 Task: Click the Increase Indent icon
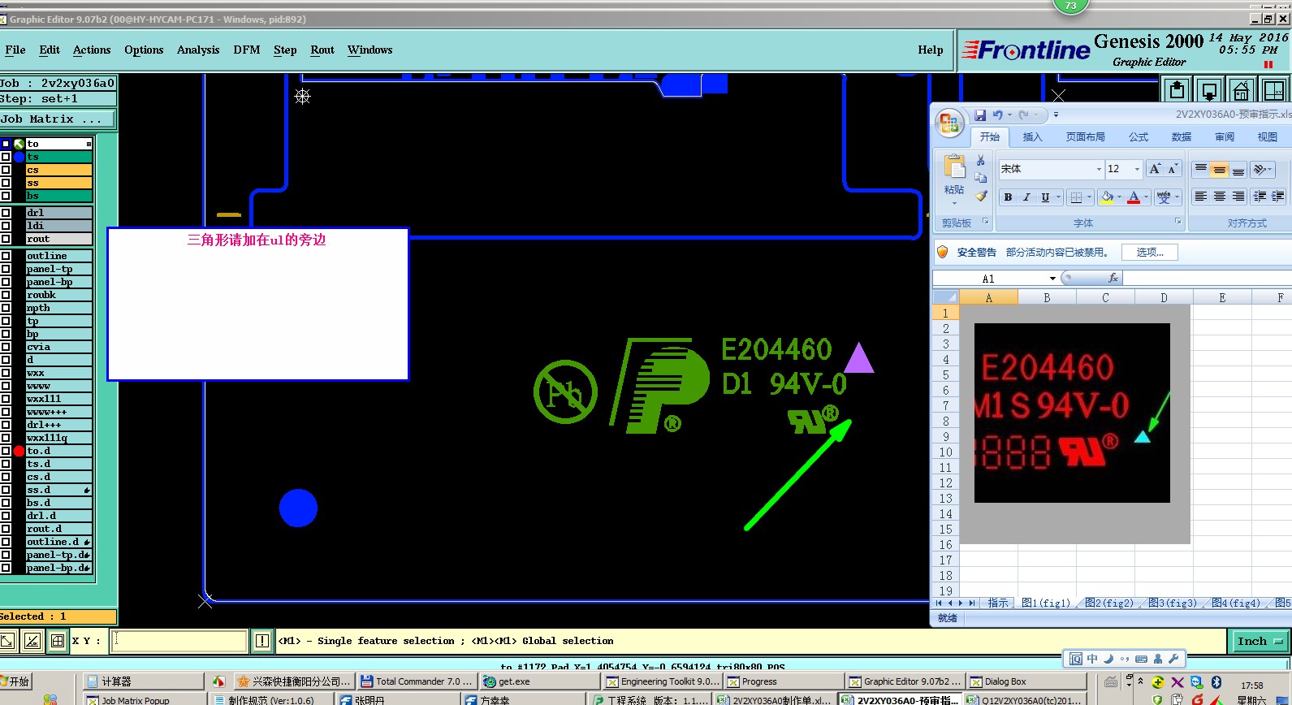click(x=1277, y=197)
